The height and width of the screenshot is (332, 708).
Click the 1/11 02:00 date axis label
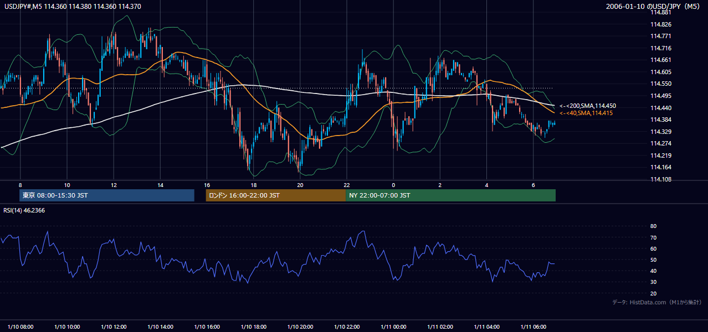pyautogui.click(x=440, y=327)
